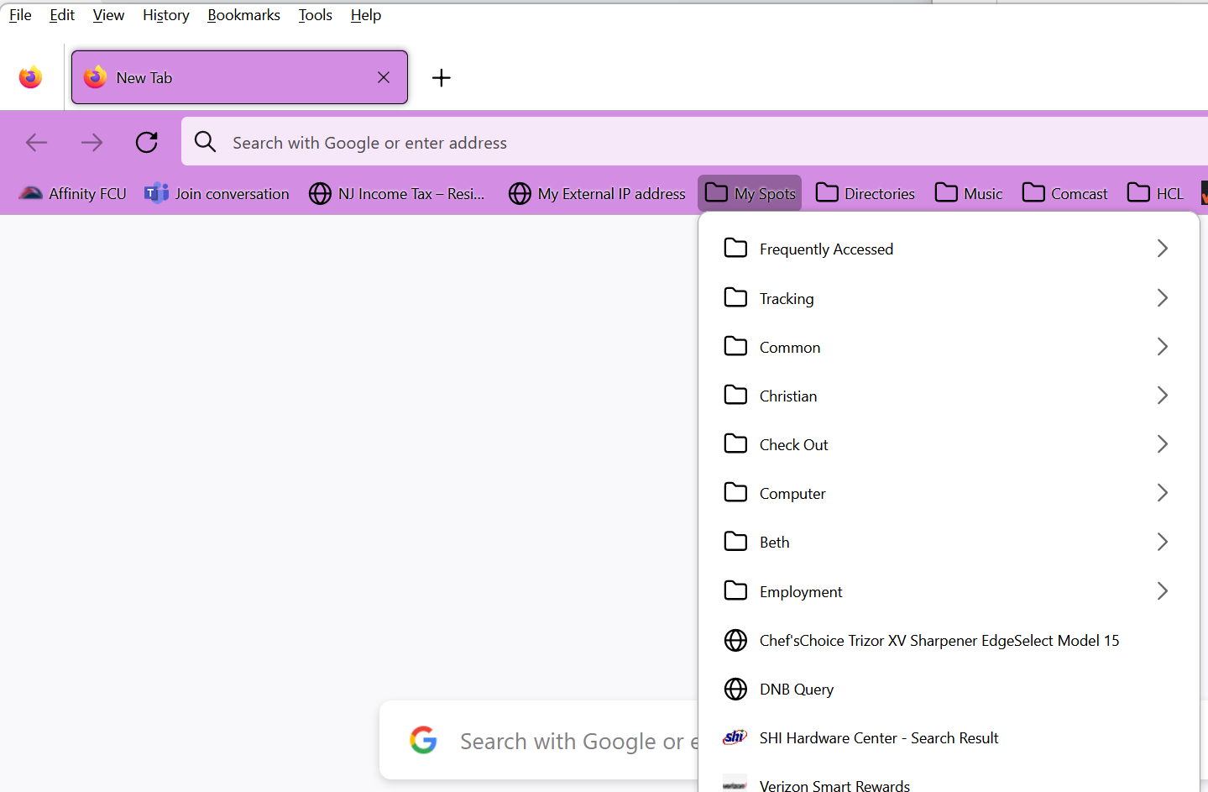This screenshot has width=1208, height=792.
Task: Click the Google logo in the search box
Action: [x=424, y=740]
